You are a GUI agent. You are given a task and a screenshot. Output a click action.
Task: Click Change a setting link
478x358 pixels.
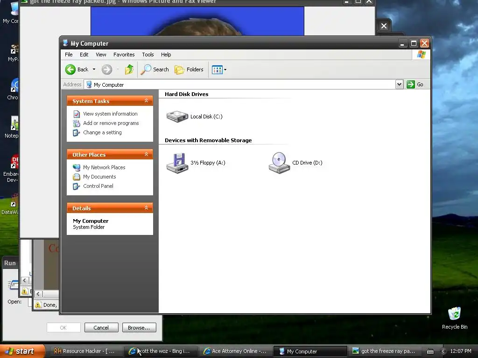(x=102, y=132)
